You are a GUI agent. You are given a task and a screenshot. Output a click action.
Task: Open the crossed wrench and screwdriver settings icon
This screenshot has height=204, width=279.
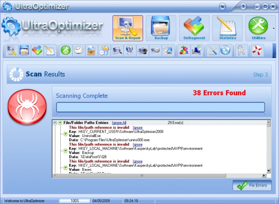213,50
